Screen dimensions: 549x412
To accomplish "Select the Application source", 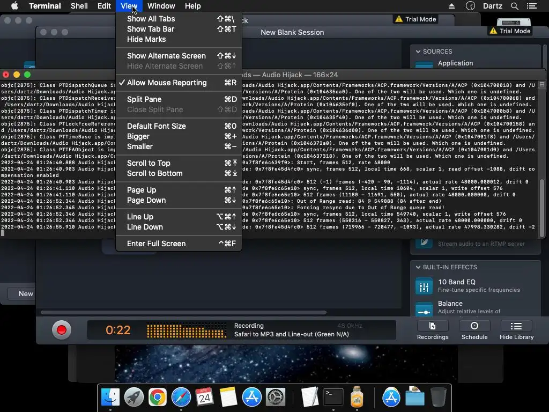I will pyautogui.click(x=455, y=63).
